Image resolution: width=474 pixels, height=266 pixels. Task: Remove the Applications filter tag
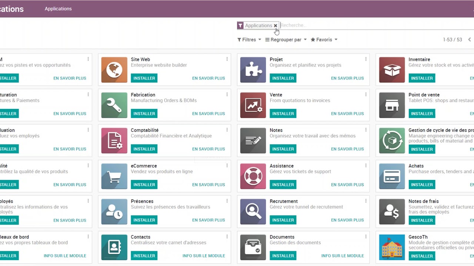275,25
